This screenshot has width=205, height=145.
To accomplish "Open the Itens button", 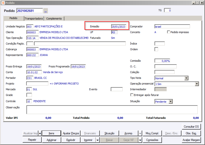I will 52,133.
